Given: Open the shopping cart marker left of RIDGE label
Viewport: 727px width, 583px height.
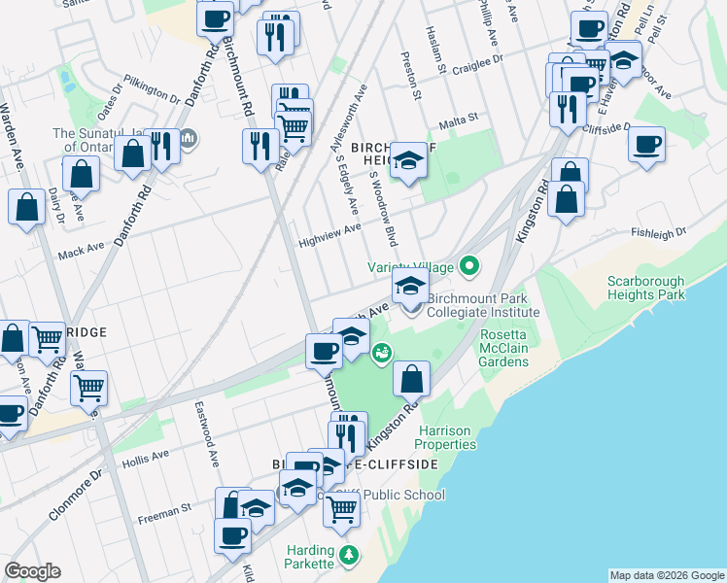Looking at the screenshot, I should point(48,341).
